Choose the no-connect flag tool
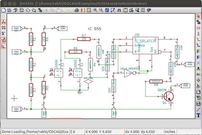This screenshot has height=135, width=202. coord(198,63)
